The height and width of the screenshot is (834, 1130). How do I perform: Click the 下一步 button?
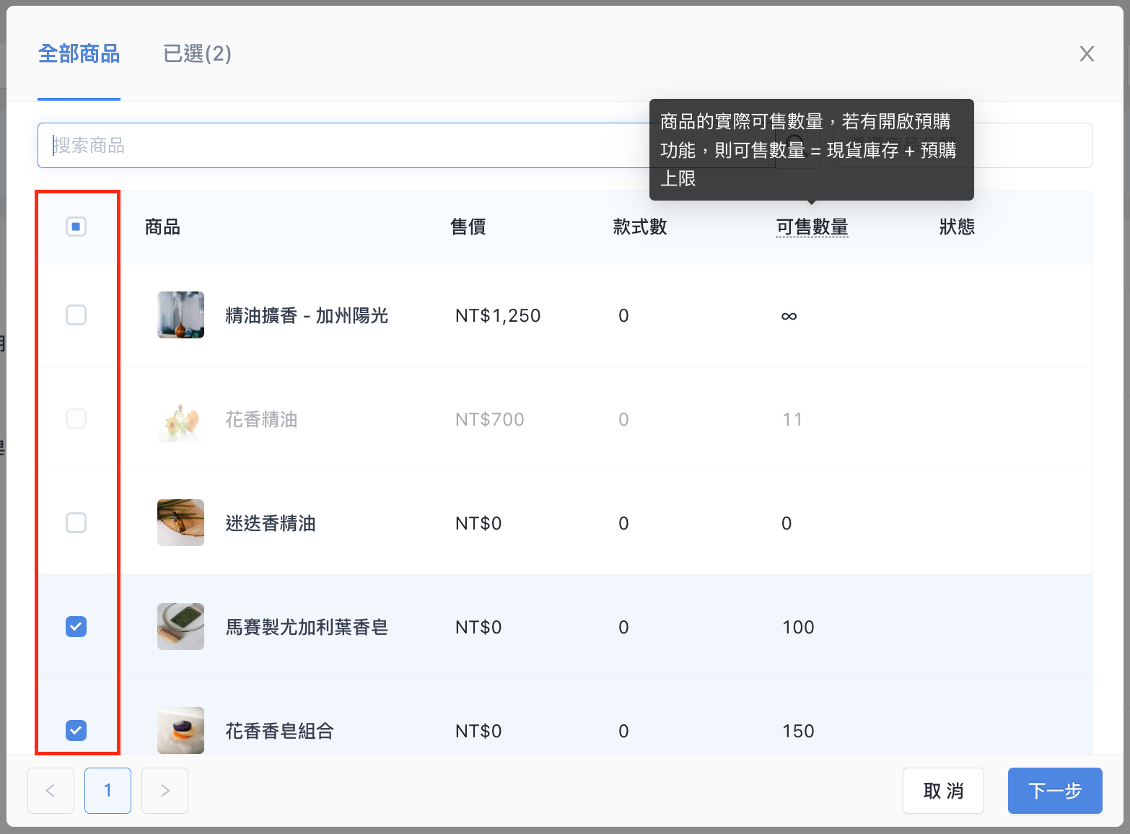point(1055,791)
